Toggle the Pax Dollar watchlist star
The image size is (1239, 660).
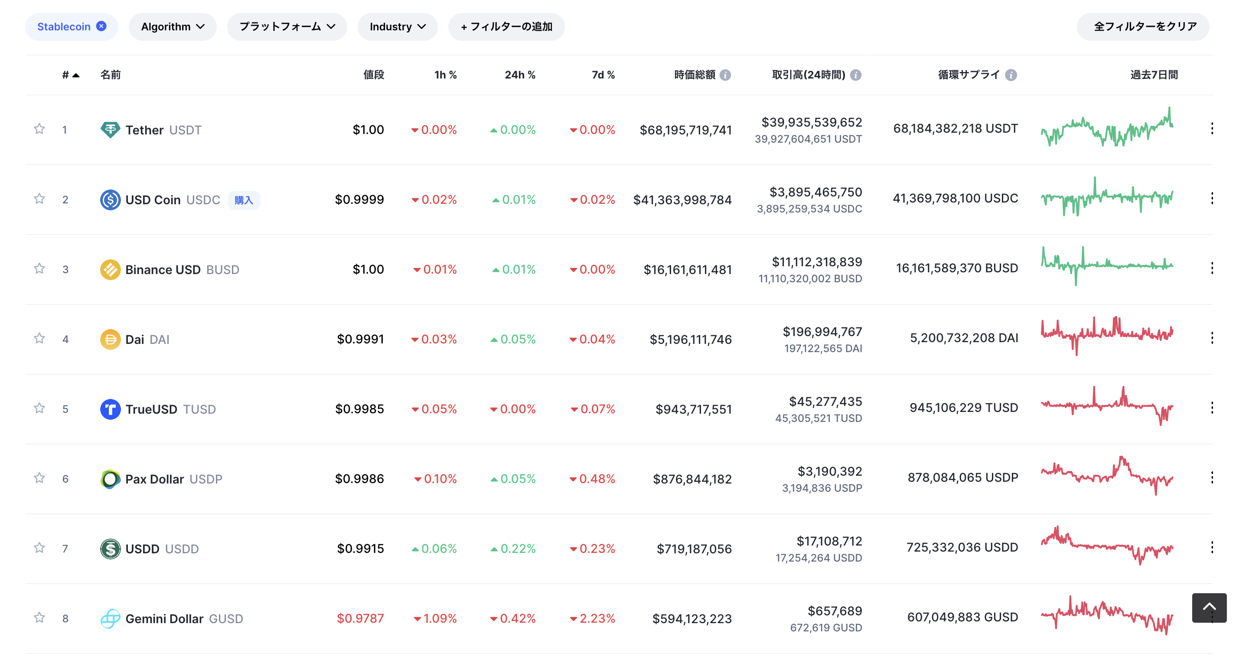[x=39, y=478]
